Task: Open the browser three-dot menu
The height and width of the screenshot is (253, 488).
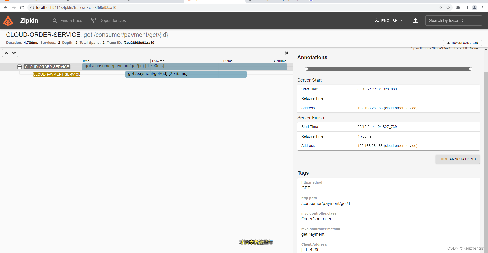Action: click(x=483, y=8)
